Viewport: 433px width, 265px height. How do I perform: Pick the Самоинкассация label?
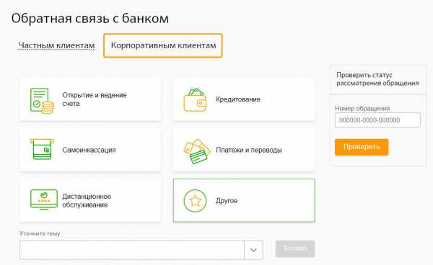(89, 150)
